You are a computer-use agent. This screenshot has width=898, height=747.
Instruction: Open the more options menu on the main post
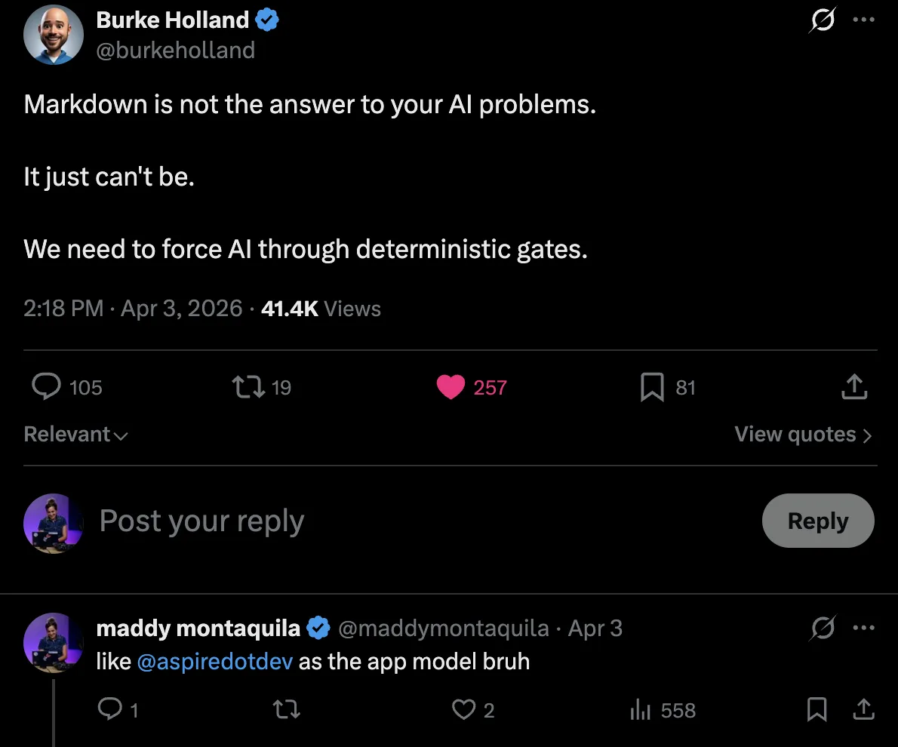click(x=863, y=21)
